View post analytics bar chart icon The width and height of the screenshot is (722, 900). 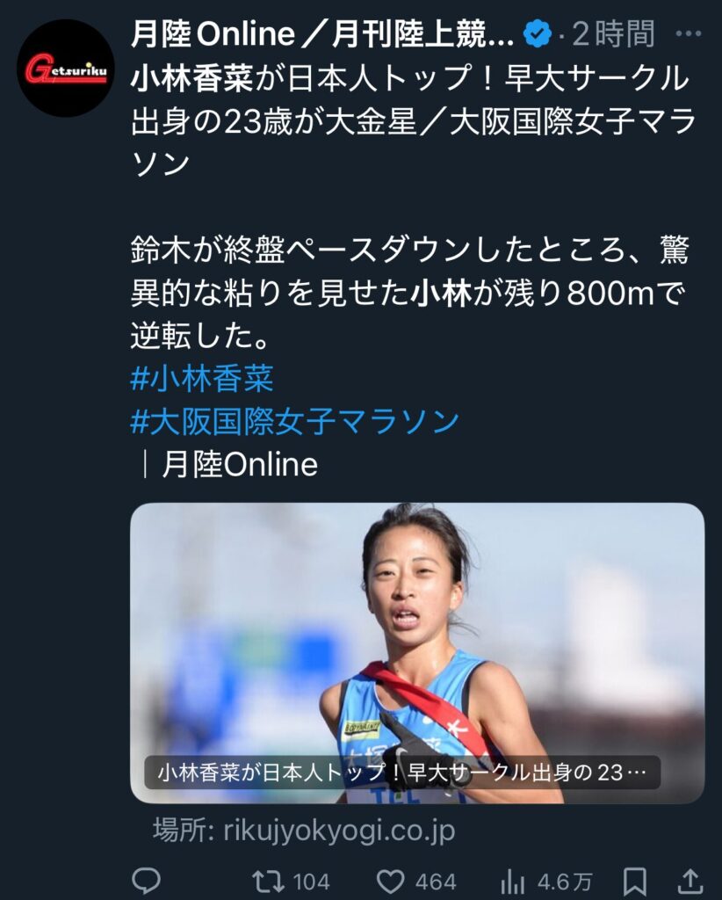(x=513, y=881)
